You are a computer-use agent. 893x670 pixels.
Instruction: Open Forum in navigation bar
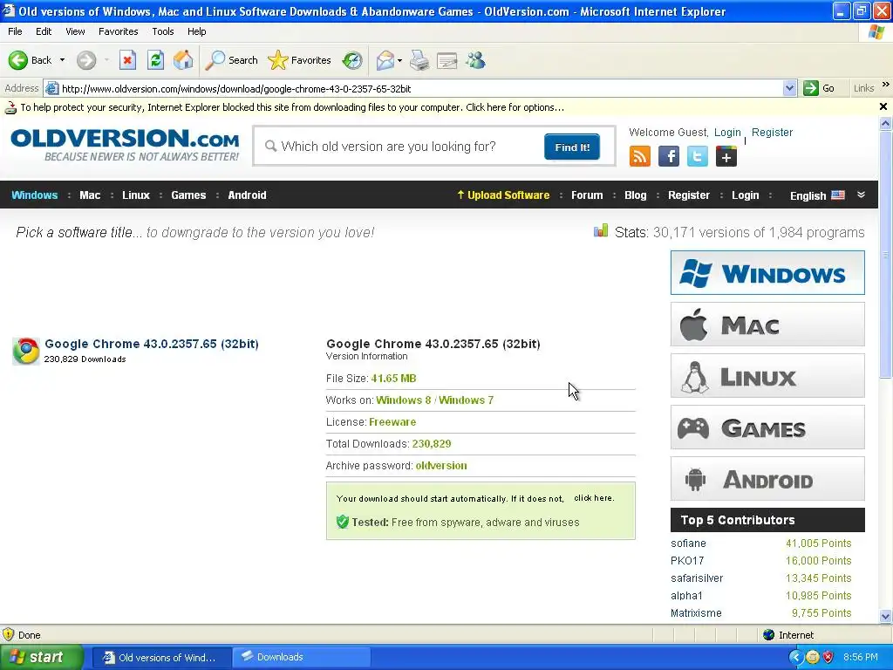(587, 195)
